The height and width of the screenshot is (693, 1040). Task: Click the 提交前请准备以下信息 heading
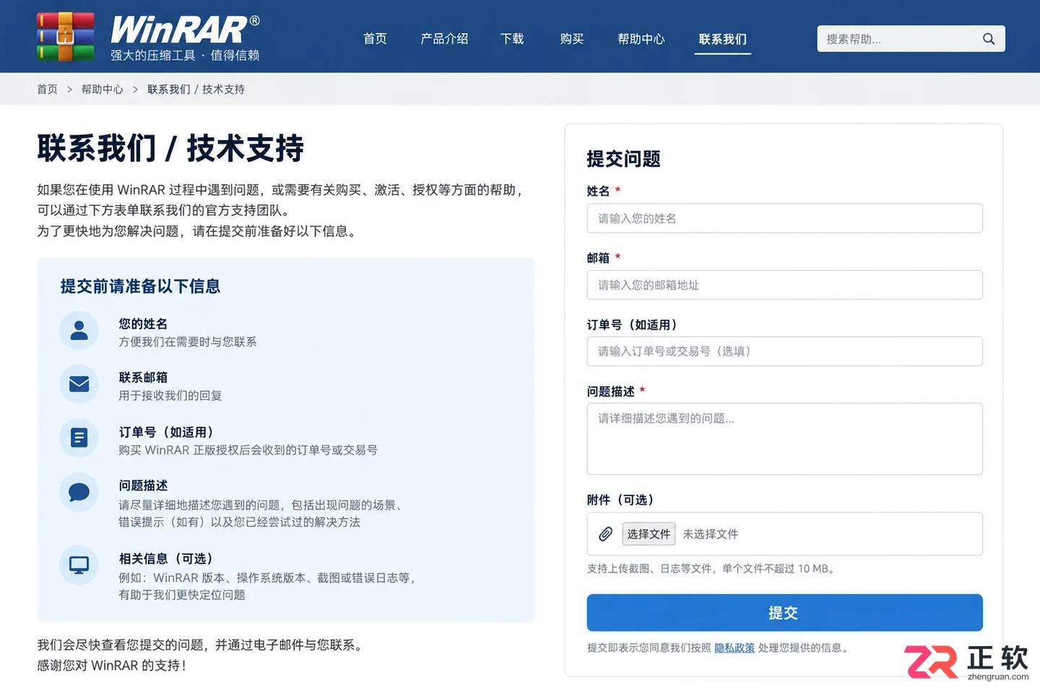coord(140,287)
